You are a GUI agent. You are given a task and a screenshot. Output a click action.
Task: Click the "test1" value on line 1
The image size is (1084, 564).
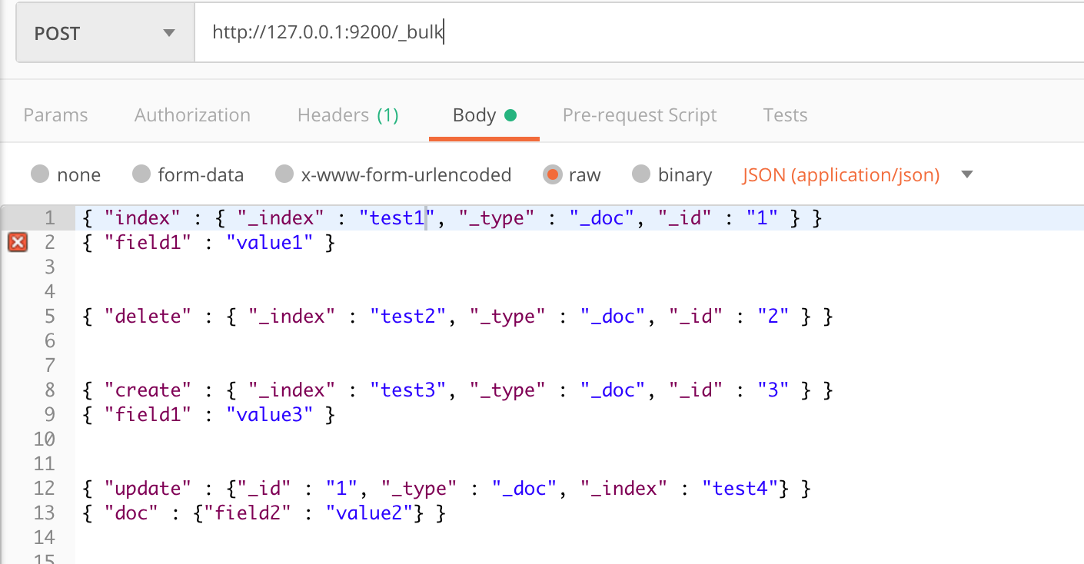pos(397,218)
